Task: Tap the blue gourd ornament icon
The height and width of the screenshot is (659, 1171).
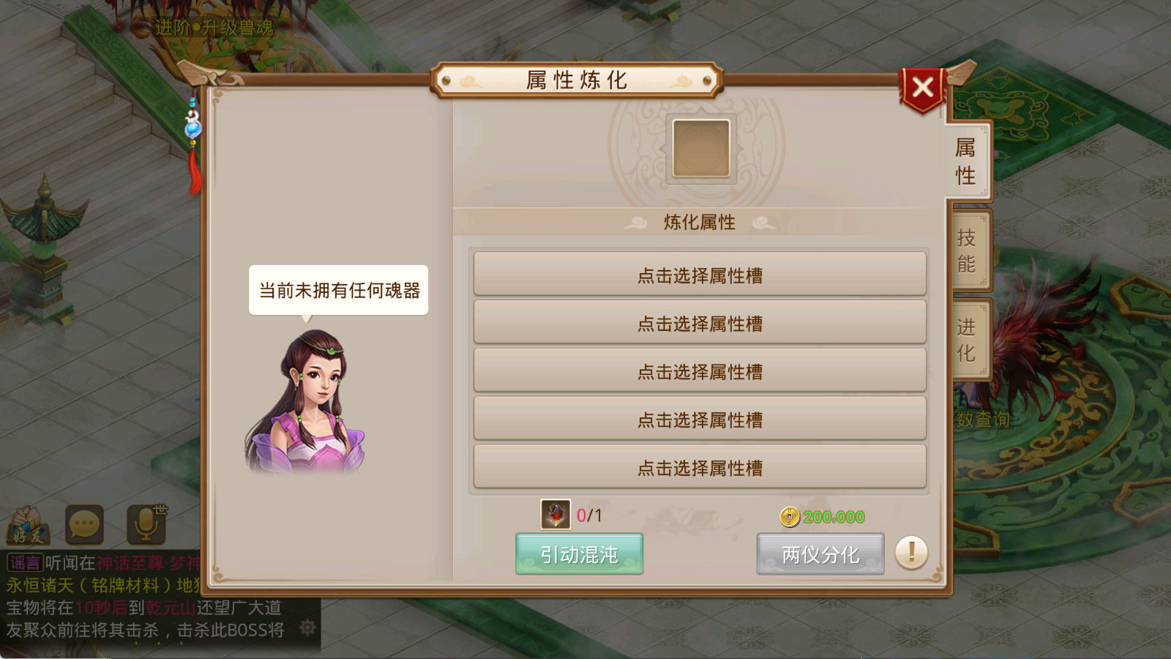Action: (x=193, y=124)
